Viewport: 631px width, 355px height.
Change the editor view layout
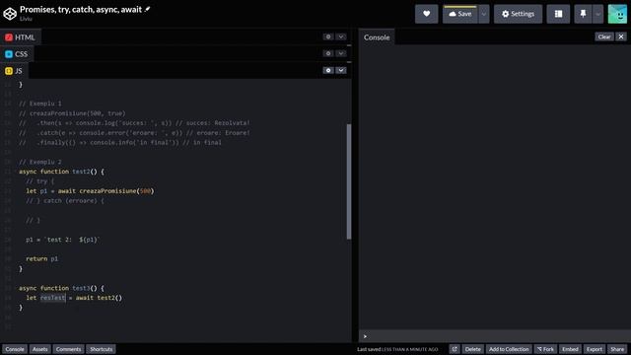pos(558,14)
